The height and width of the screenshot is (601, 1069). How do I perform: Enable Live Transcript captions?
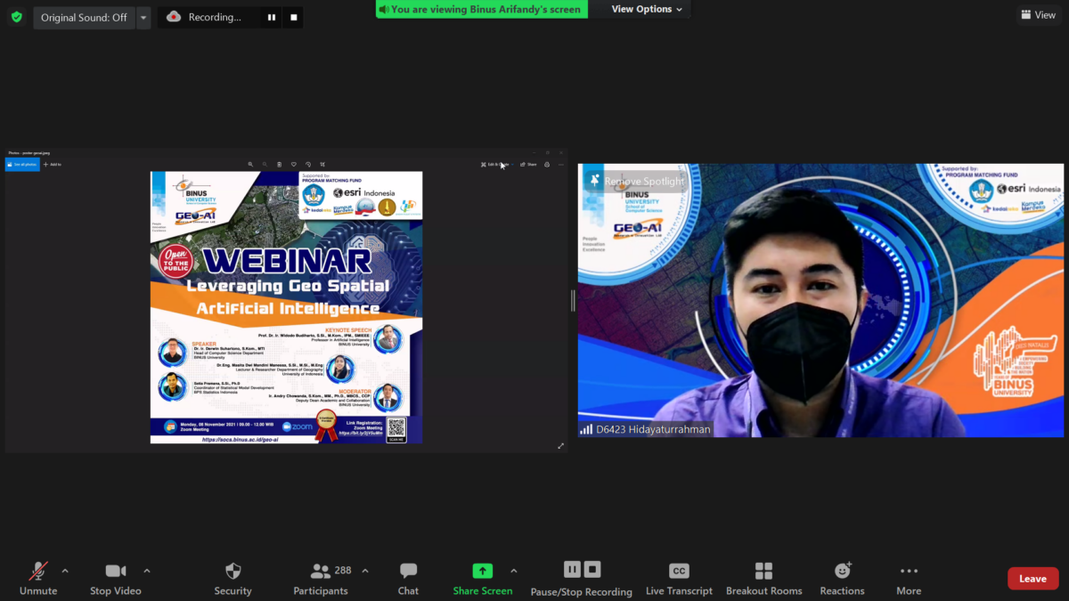coord(679,579)
